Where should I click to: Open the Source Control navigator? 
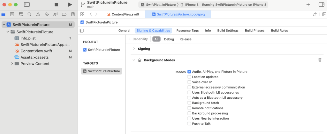point(12,14)
